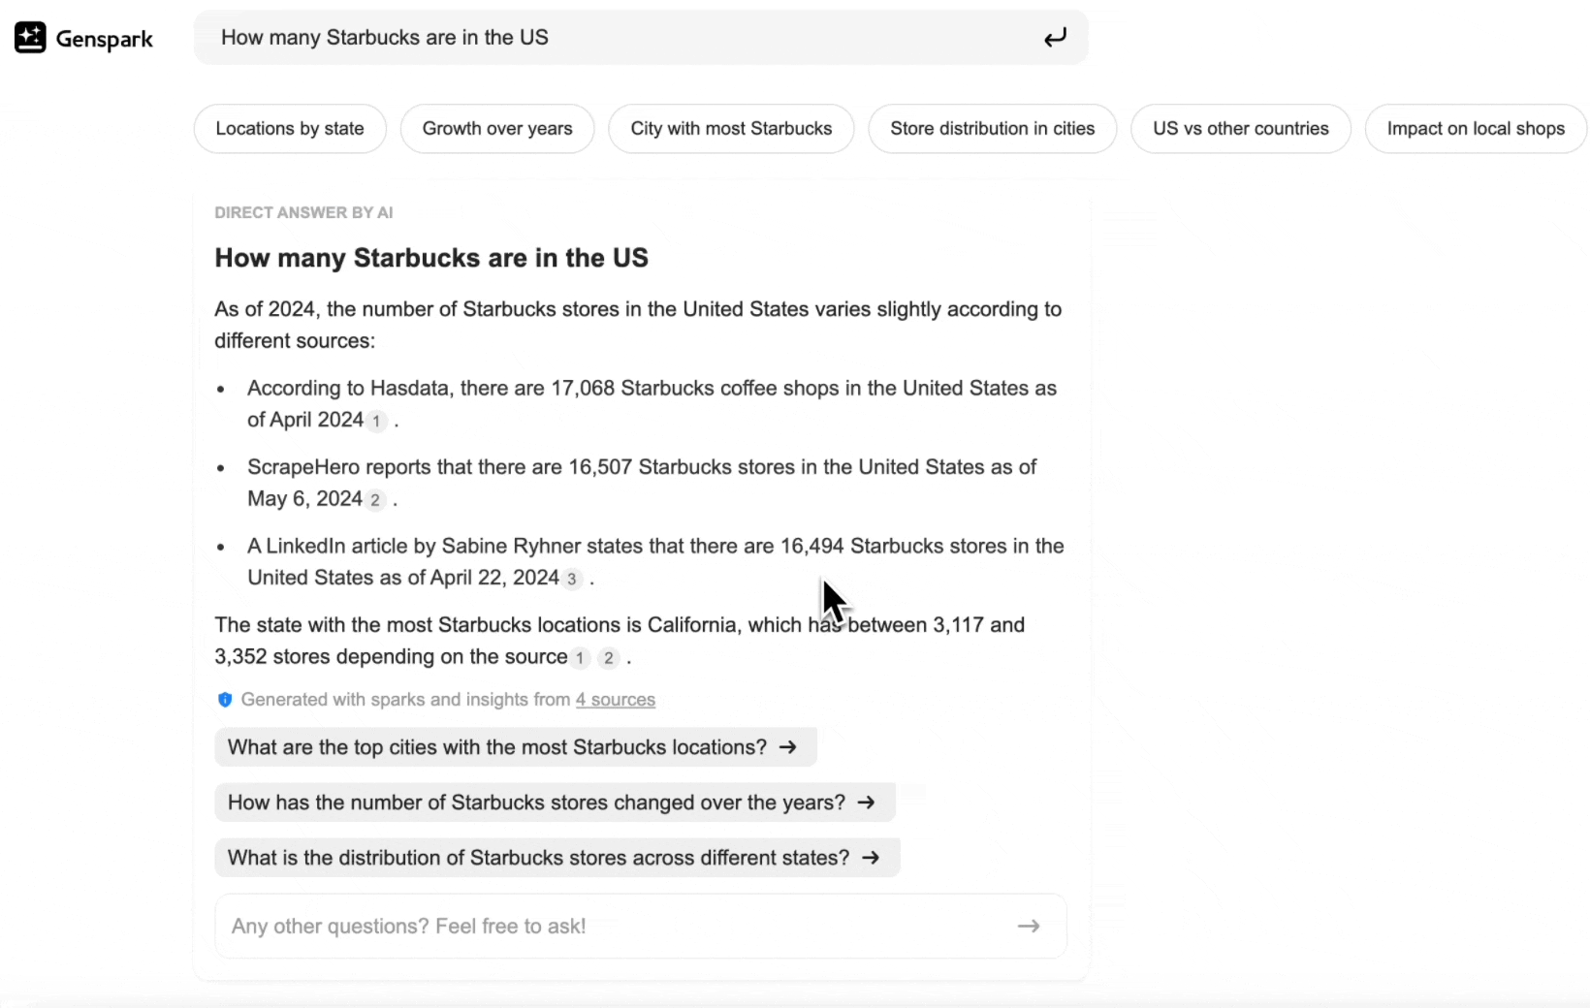
Task: Select the Growth over years chip
Action: coord(497,129)
